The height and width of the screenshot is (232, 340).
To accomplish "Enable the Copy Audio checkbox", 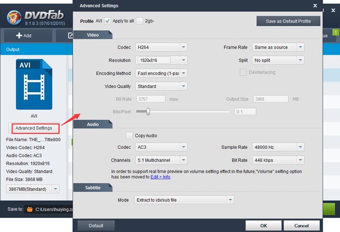I will 129,136.
